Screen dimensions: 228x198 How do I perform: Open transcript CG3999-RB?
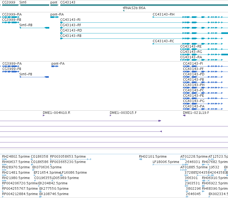(x=12, y=20)
